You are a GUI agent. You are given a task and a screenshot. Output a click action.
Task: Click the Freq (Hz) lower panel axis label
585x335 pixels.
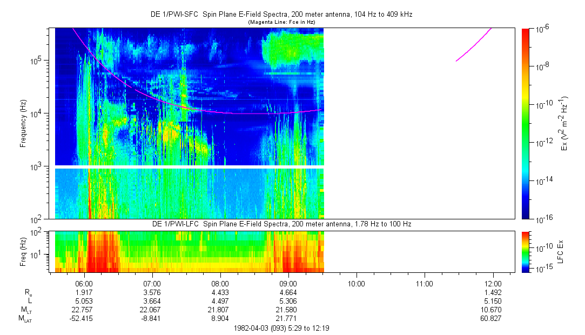click(23, 251)
